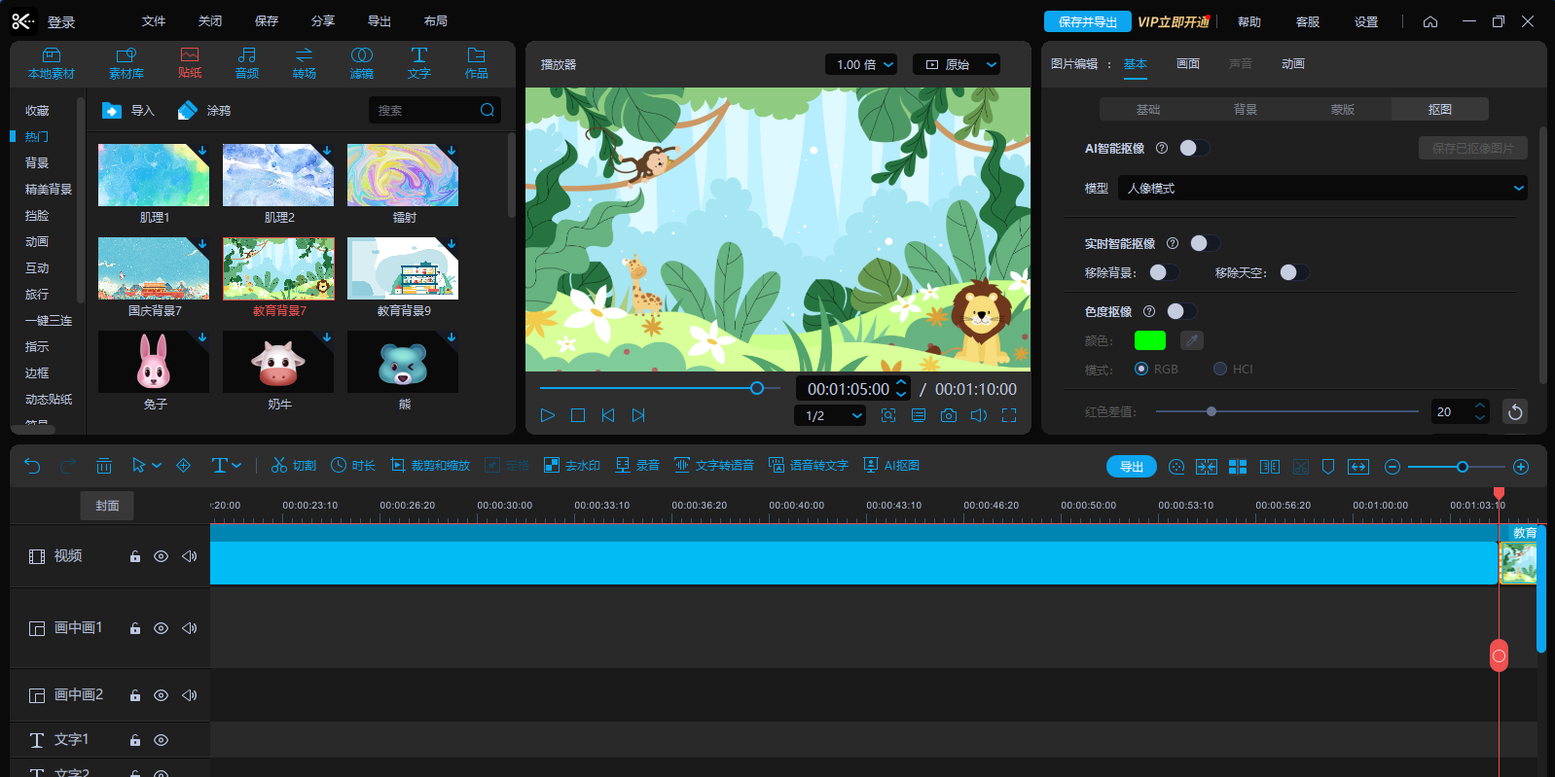The image size is (1555, 777).
Task: Click the delete trash icon in timeline toolbar
Action: point(104,466)
